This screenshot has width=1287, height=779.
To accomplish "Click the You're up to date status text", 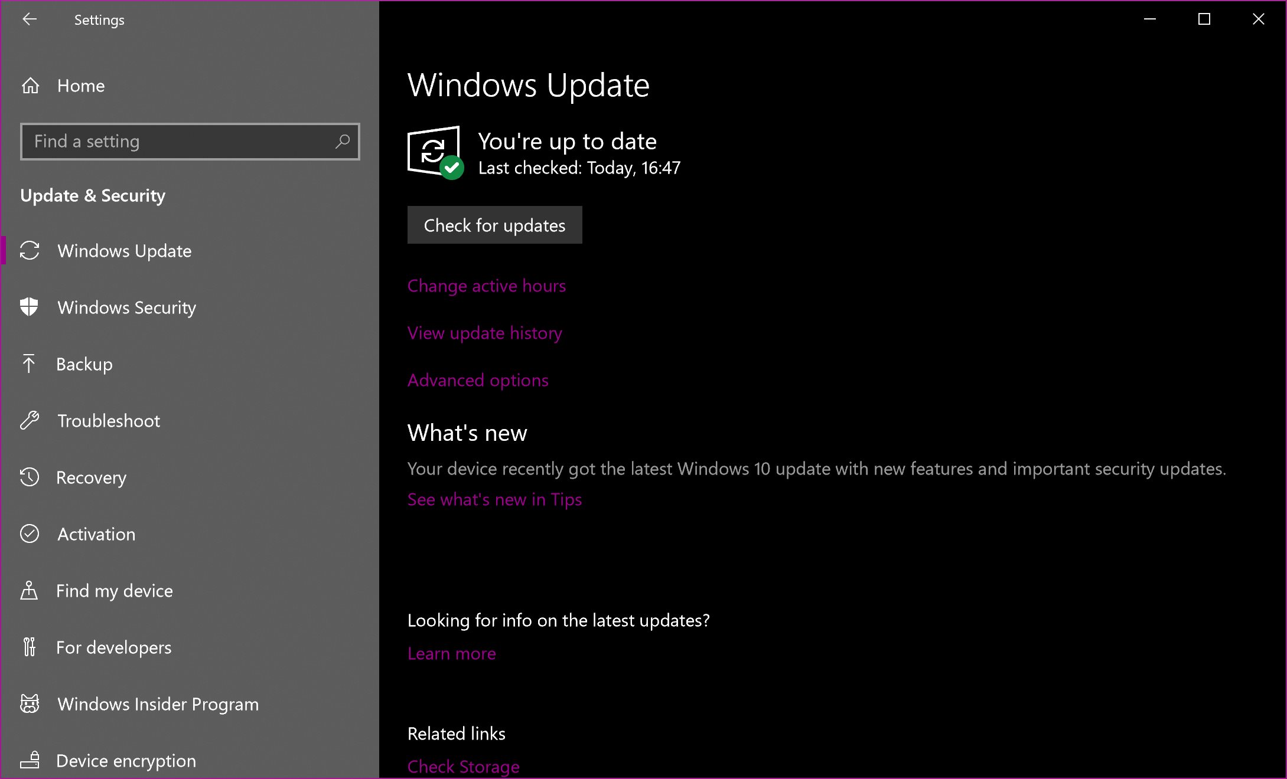I will point(568,142).
